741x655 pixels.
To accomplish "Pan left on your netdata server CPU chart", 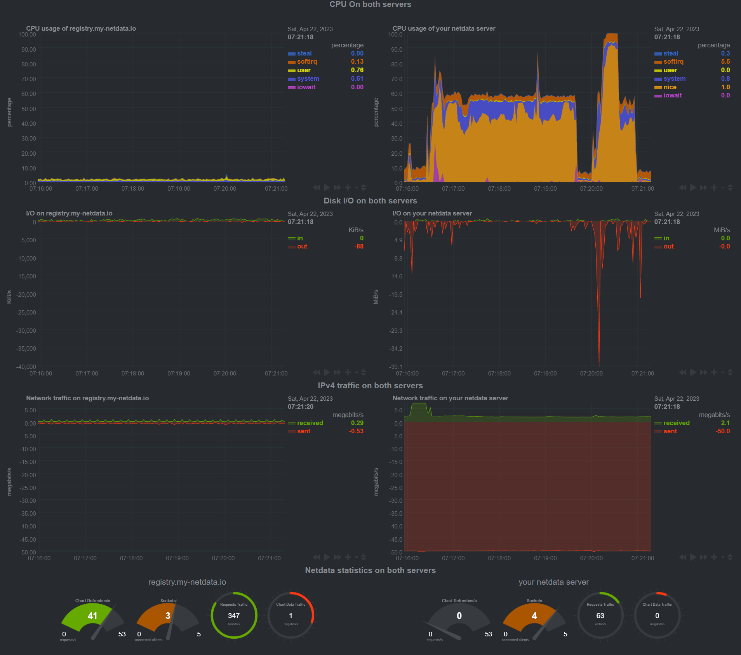I will (683, 188).
